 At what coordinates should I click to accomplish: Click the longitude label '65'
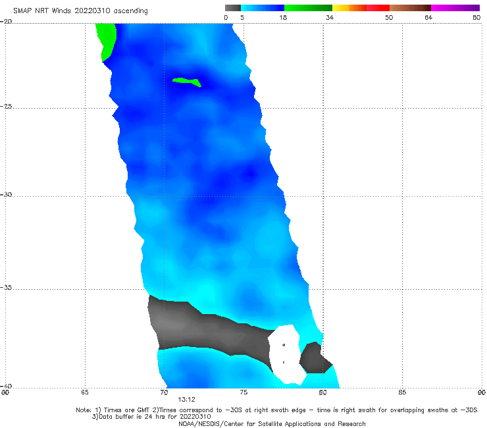coord(85,392)
